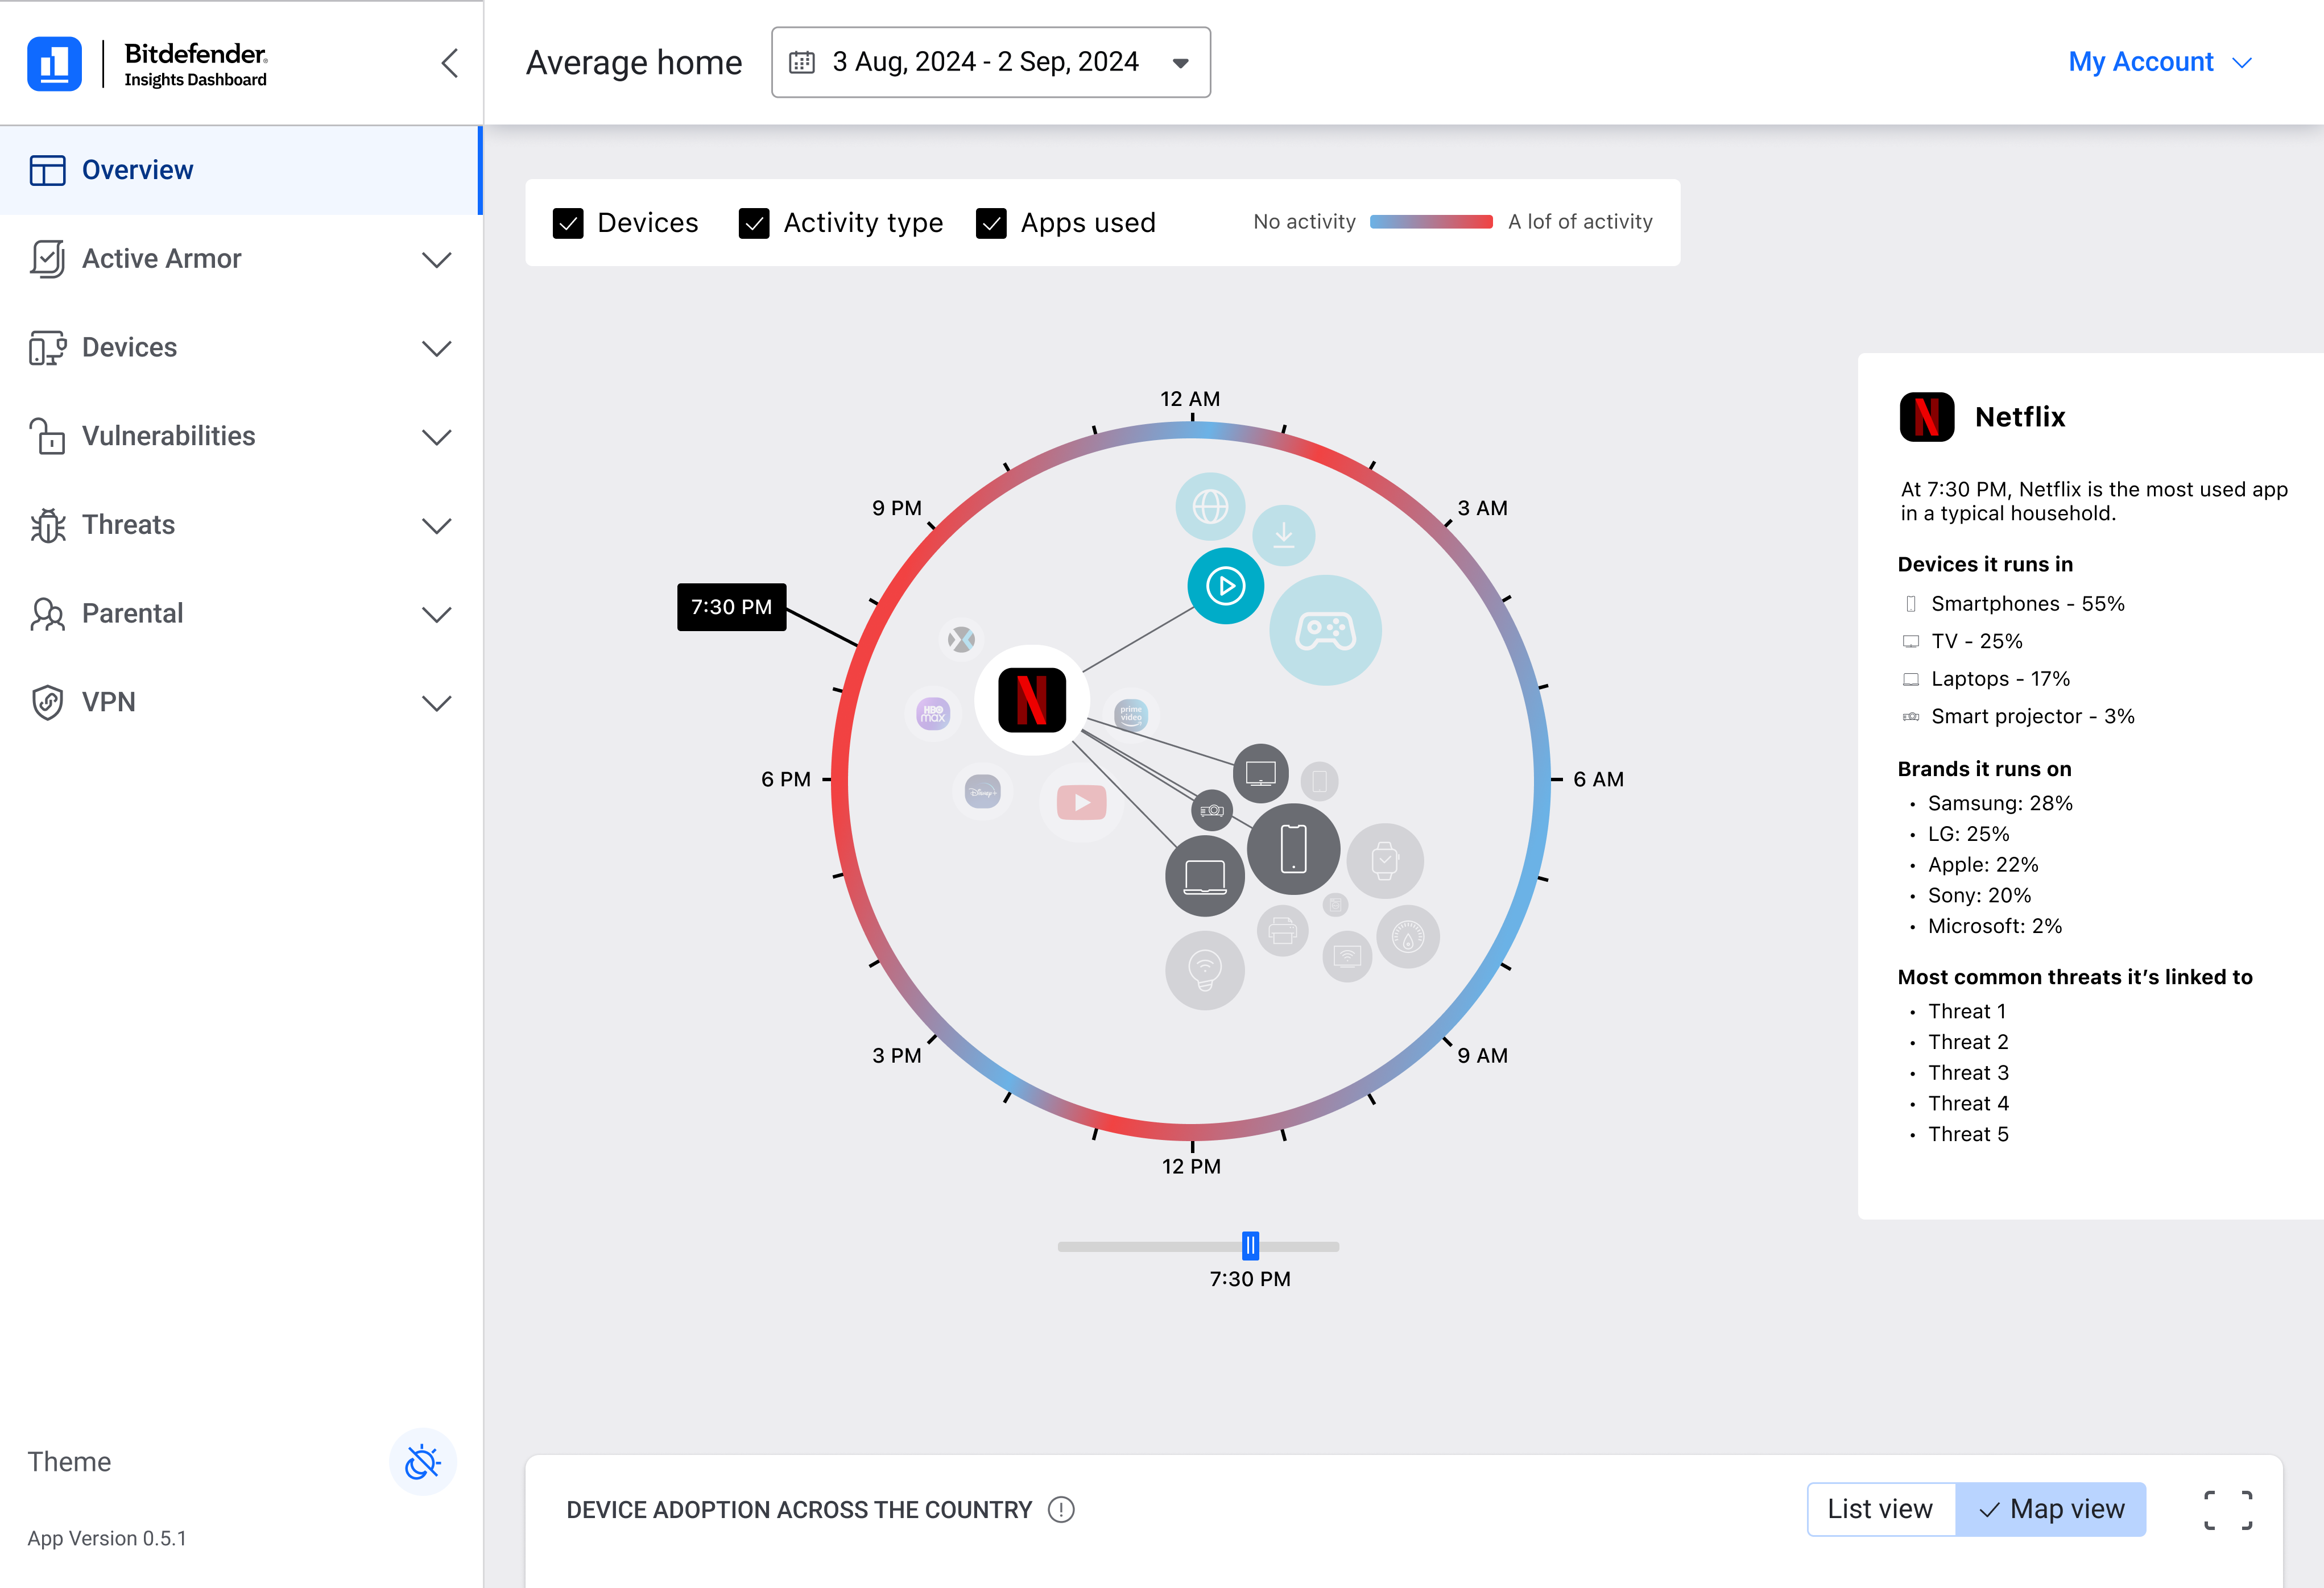2324x1588 pixels.
Task: Toggle the dark mode theme icon
Action: tap(423, 1463)
